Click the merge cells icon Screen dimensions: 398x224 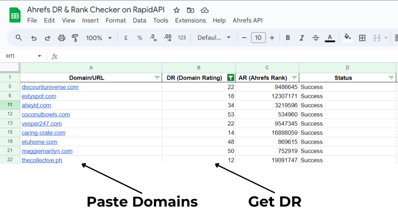377,38
